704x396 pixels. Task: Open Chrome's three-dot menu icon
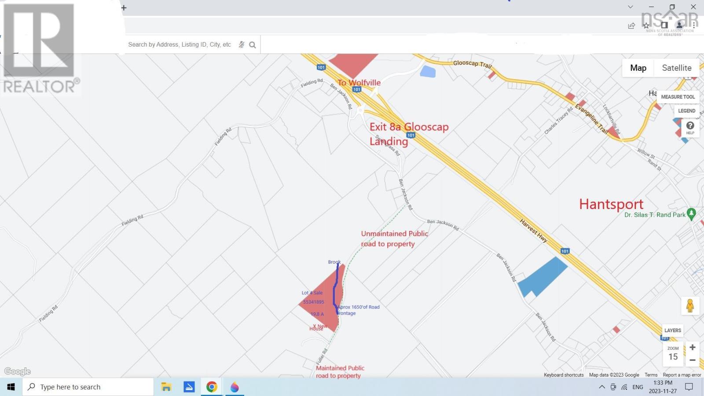click(694, 26)
